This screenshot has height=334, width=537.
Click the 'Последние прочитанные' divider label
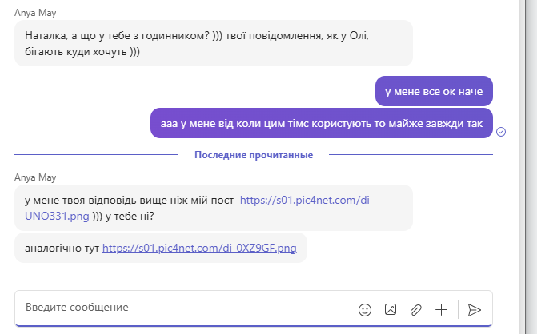click(x=254, y=155)
